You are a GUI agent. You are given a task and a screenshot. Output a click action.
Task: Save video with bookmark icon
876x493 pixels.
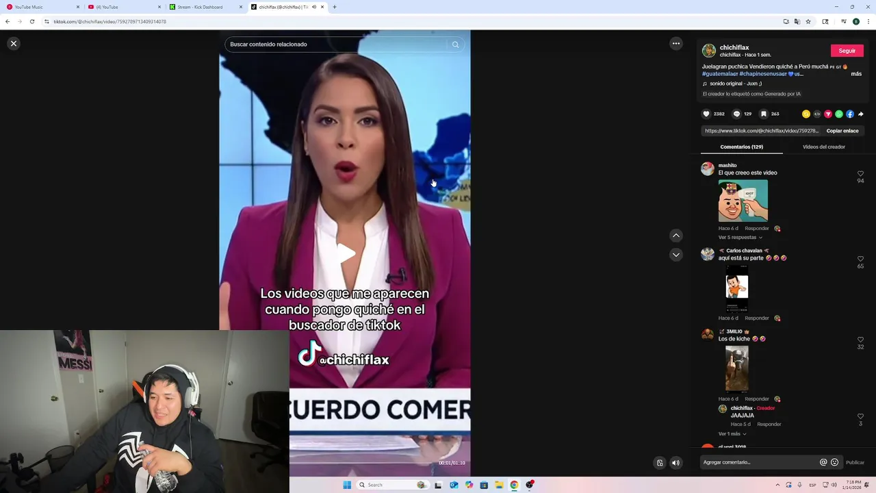tap(764, 114)
